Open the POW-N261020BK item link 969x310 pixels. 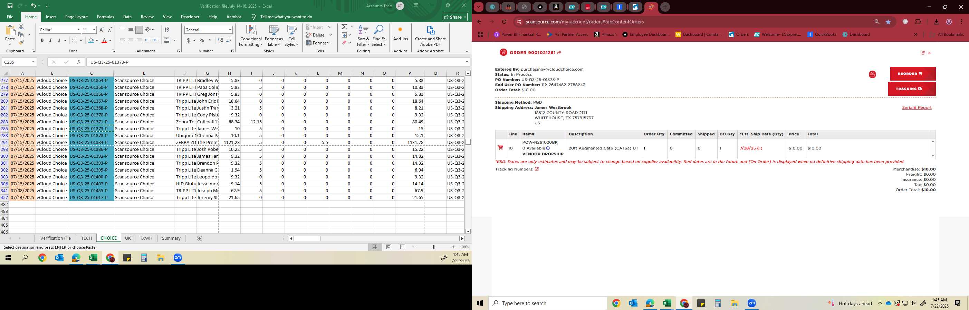tap(540, 142)
